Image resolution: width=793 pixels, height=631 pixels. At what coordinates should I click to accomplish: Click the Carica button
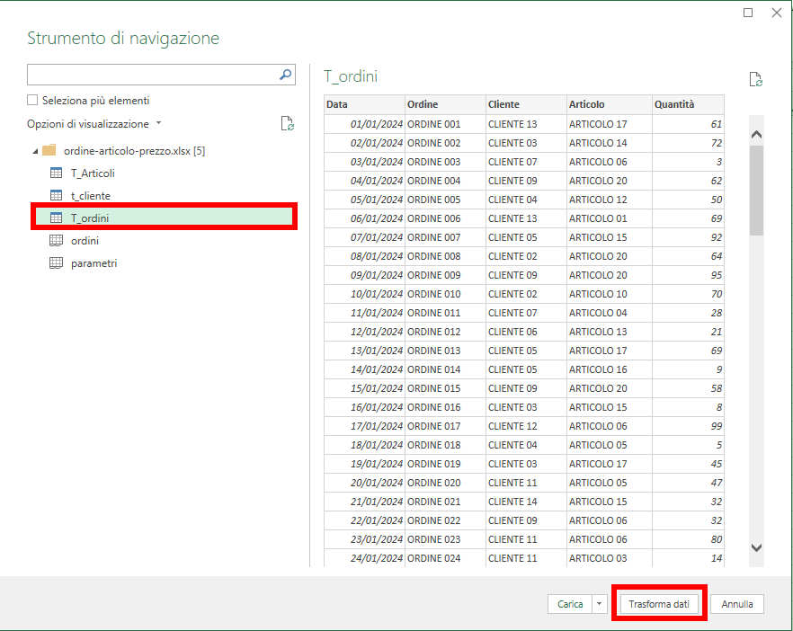570,604
